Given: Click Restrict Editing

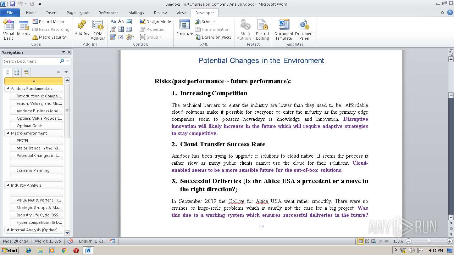Looking at the screenshot, I should click(x=262, y=30).
